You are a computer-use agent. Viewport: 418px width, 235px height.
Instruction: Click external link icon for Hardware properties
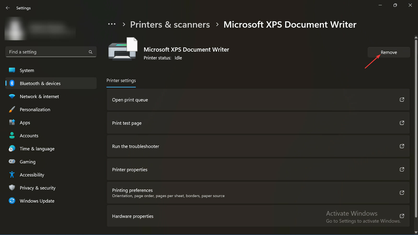pyautogui.click(x=402, y=216)
